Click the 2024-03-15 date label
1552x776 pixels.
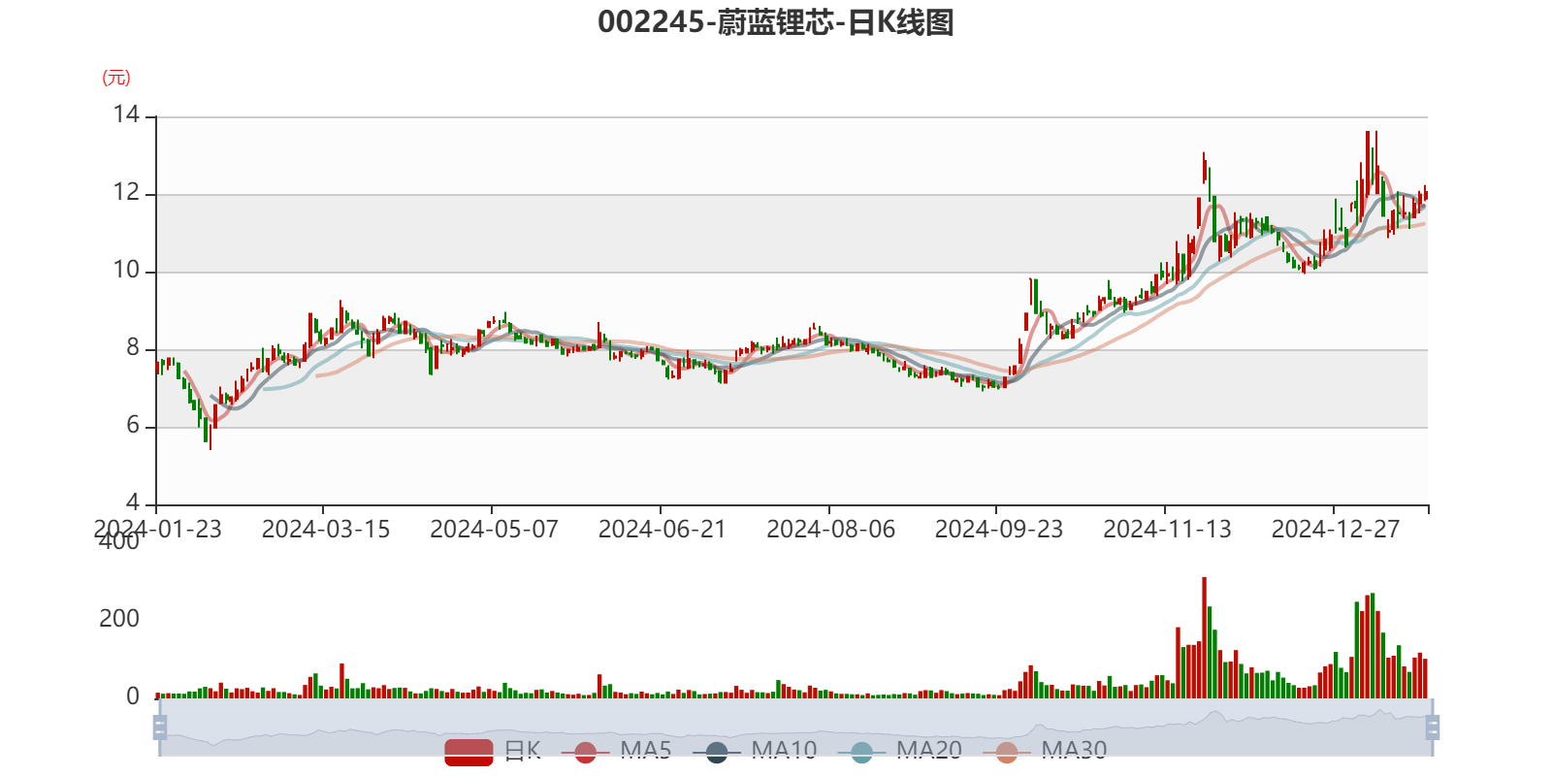pos(326,530)
